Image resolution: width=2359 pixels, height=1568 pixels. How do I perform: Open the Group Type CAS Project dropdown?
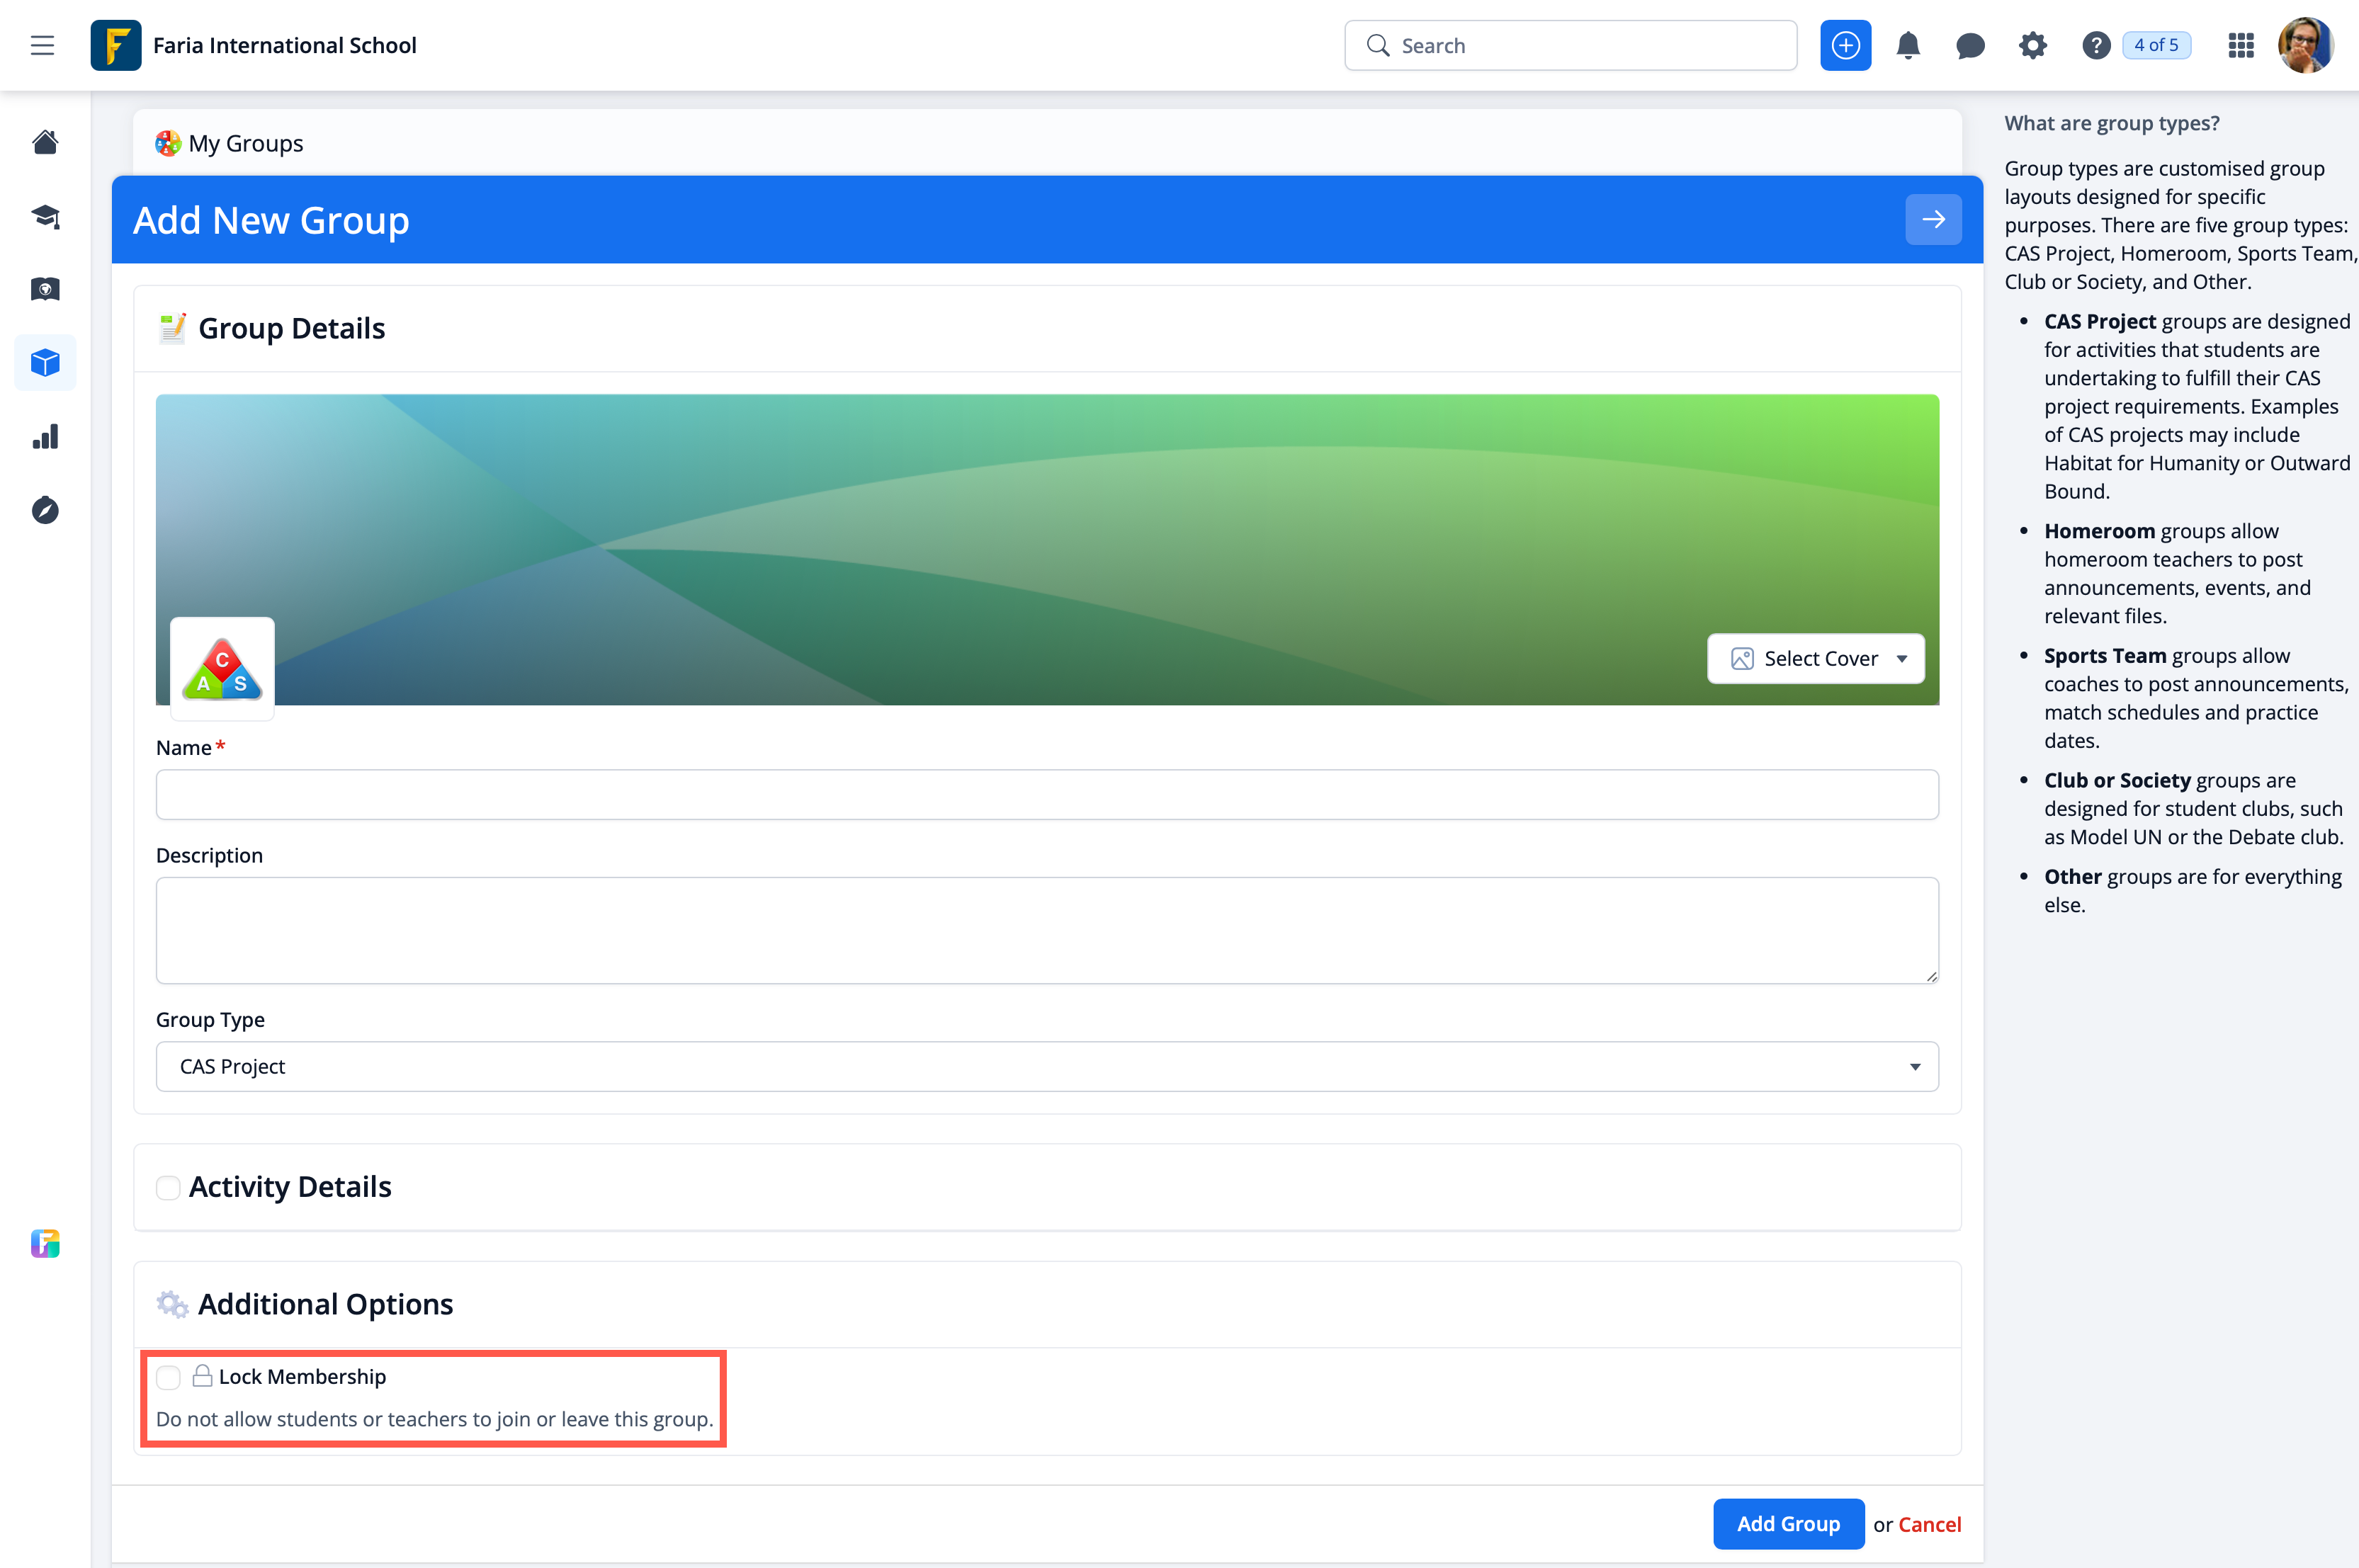pyautogui.click(x=1046, y=1066)
